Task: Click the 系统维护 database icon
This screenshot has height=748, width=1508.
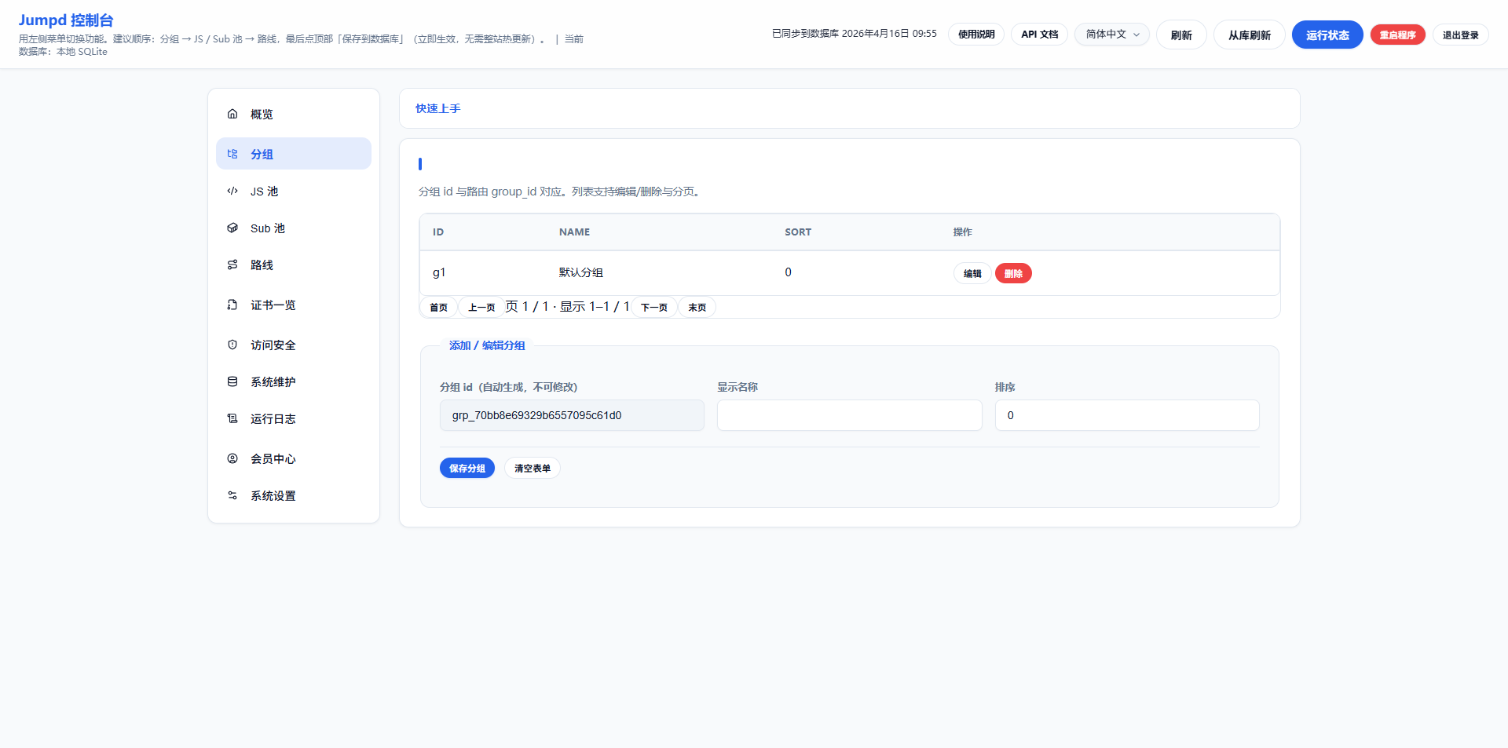Action: (x=232, y=381)
